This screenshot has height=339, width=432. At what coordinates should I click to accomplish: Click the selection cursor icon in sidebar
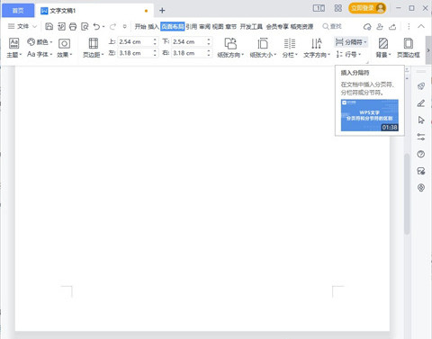point(421,120)
